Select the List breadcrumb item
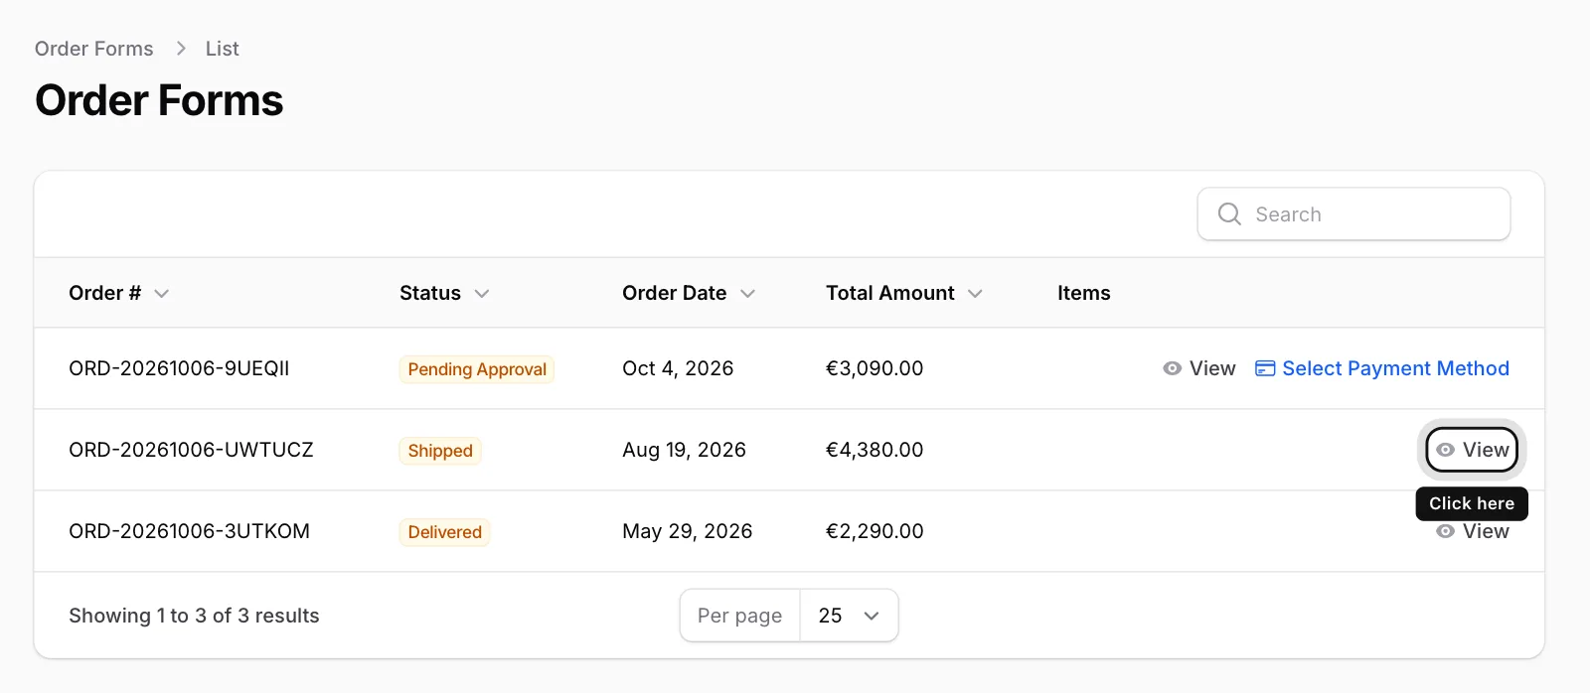The image size is (1590, 693). [223, 49]
